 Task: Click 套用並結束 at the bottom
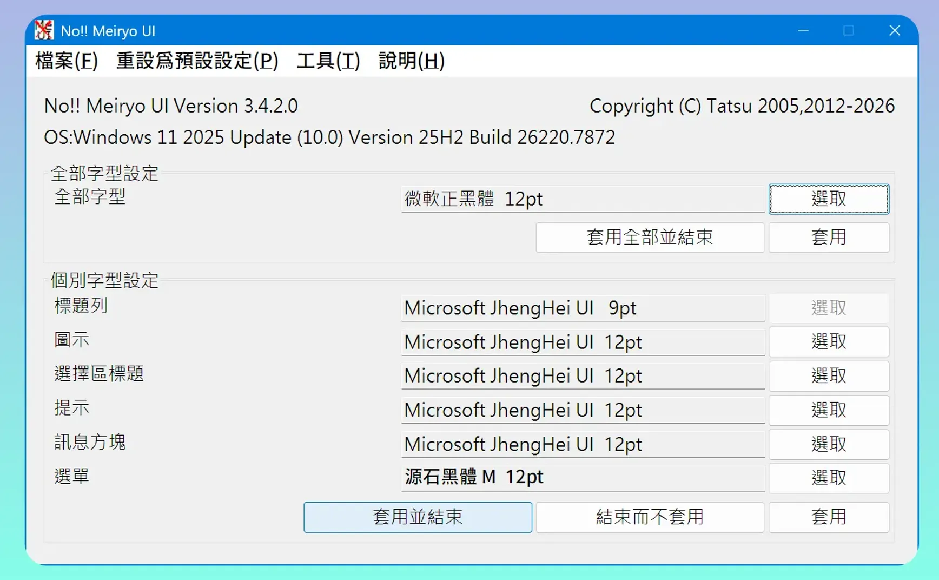(417, 517)
